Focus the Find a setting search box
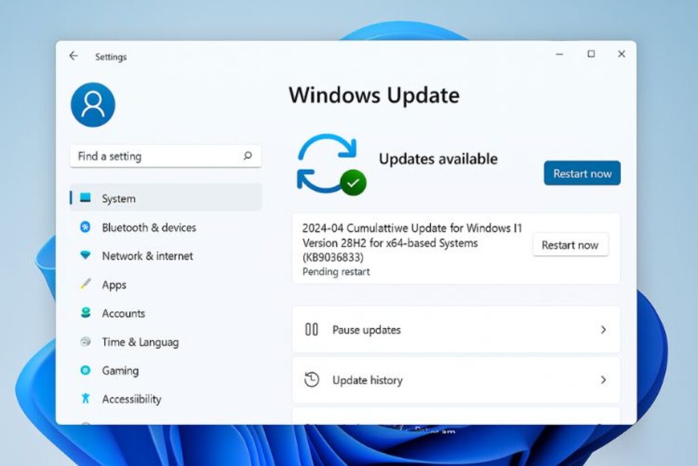 point(166,156)
